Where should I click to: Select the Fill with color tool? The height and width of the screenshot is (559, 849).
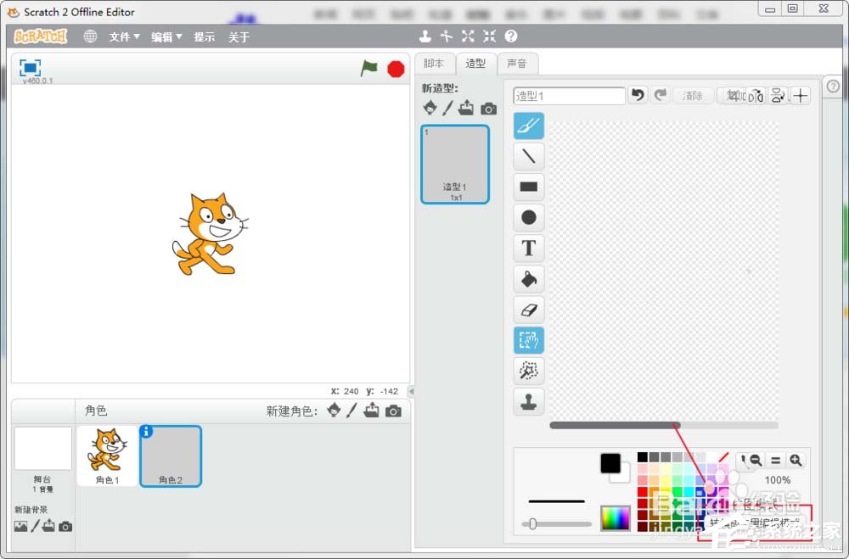(528, 278)
